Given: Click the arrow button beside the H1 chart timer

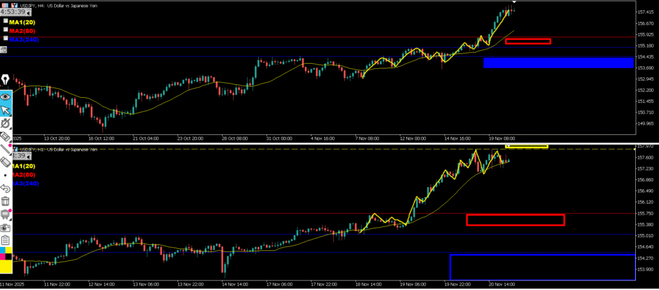Looking at the screenshot, I should click(29, 156).
